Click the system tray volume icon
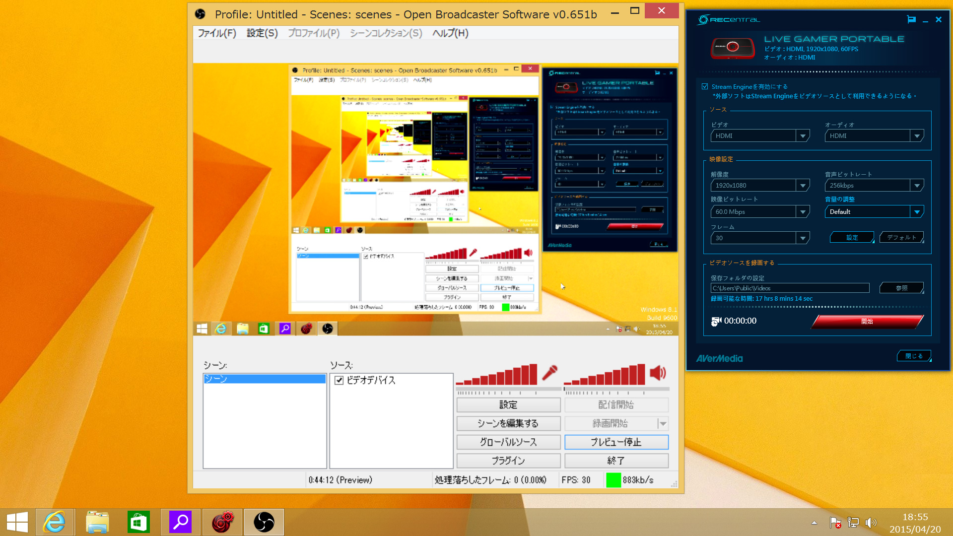Image resolution: width=953 pixels, height=536 pixels. click(870, 523)
